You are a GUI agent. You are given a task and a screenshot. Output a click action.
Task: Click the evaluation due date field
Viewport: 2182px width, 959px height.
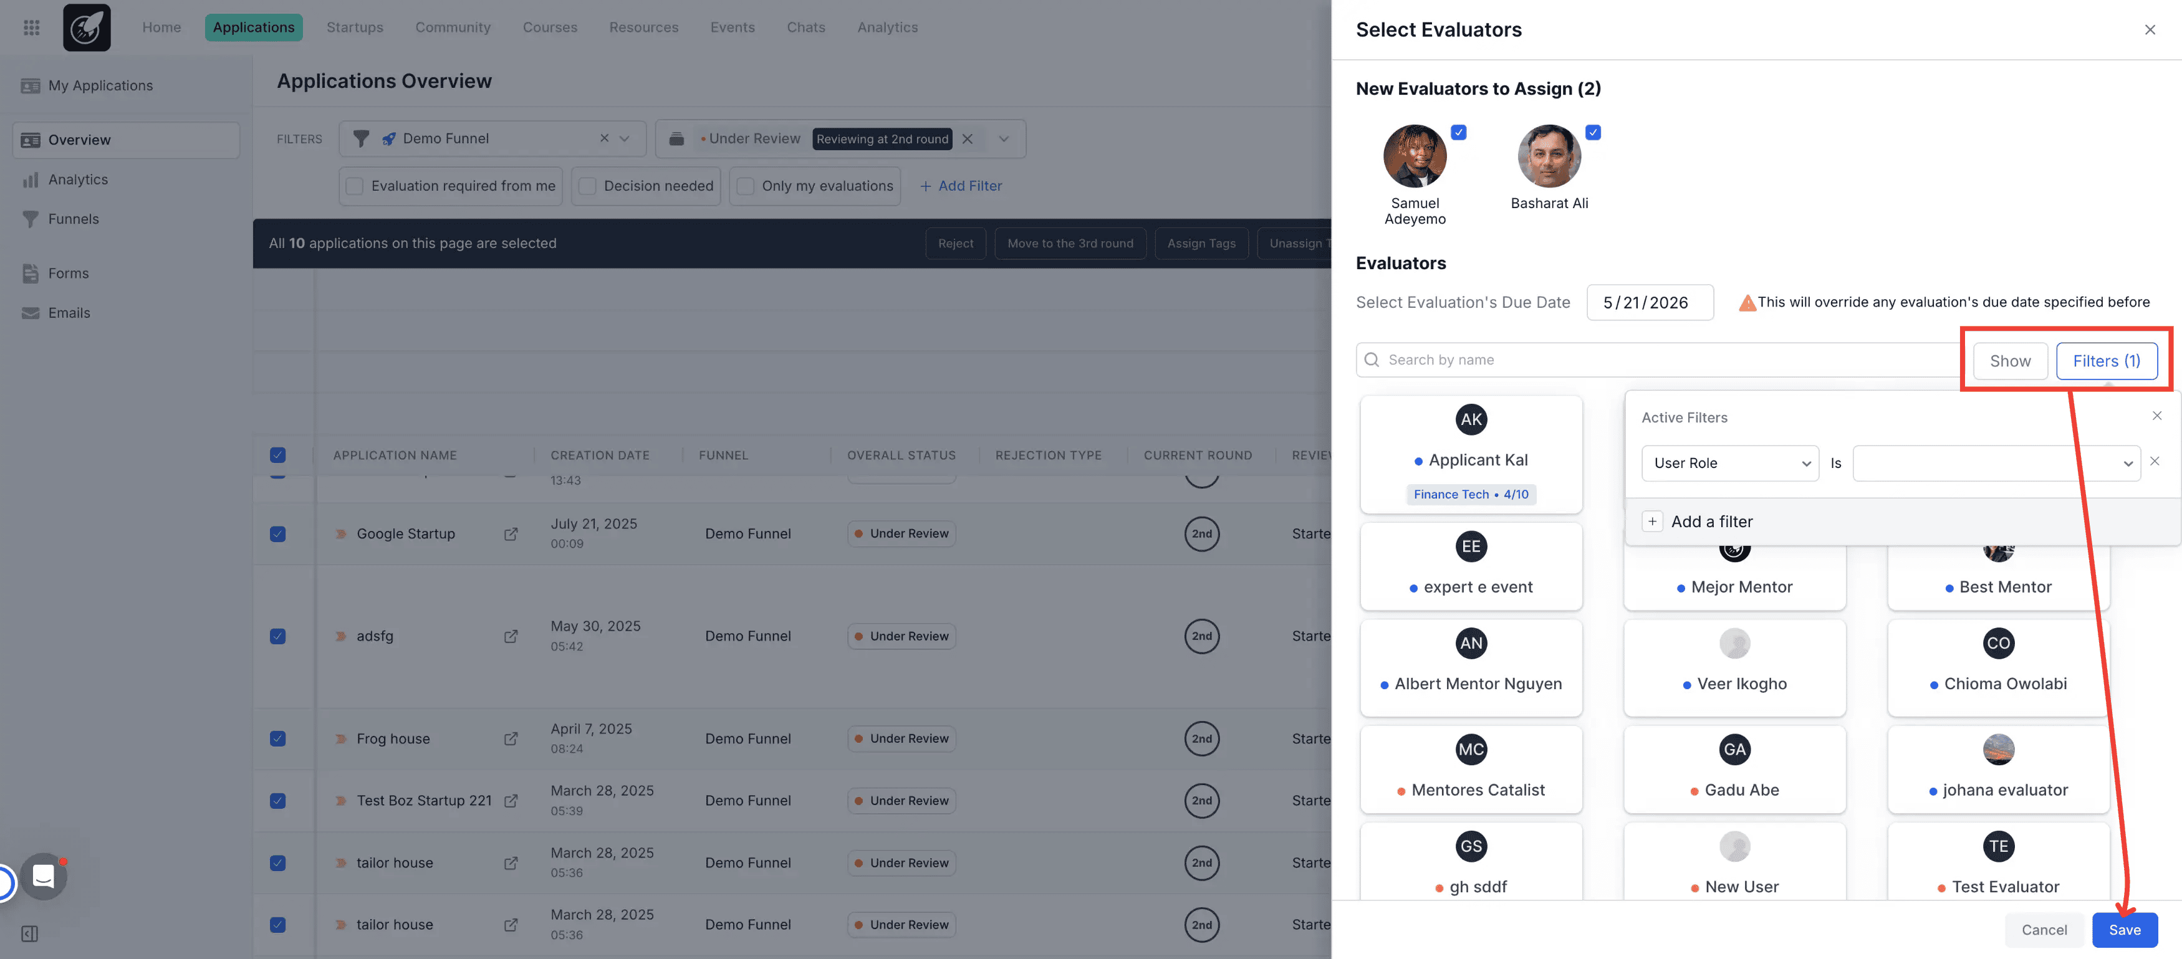[x=1649, y=302]
